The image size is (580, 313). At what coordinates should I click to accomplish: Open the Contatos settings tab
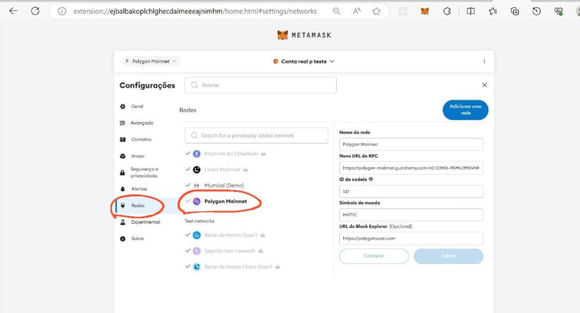(141, 140)
